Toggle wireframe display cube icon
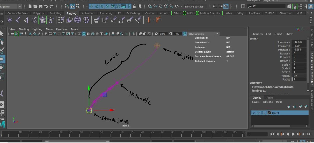Screen dimensions: 314x143 coord(79,34)
